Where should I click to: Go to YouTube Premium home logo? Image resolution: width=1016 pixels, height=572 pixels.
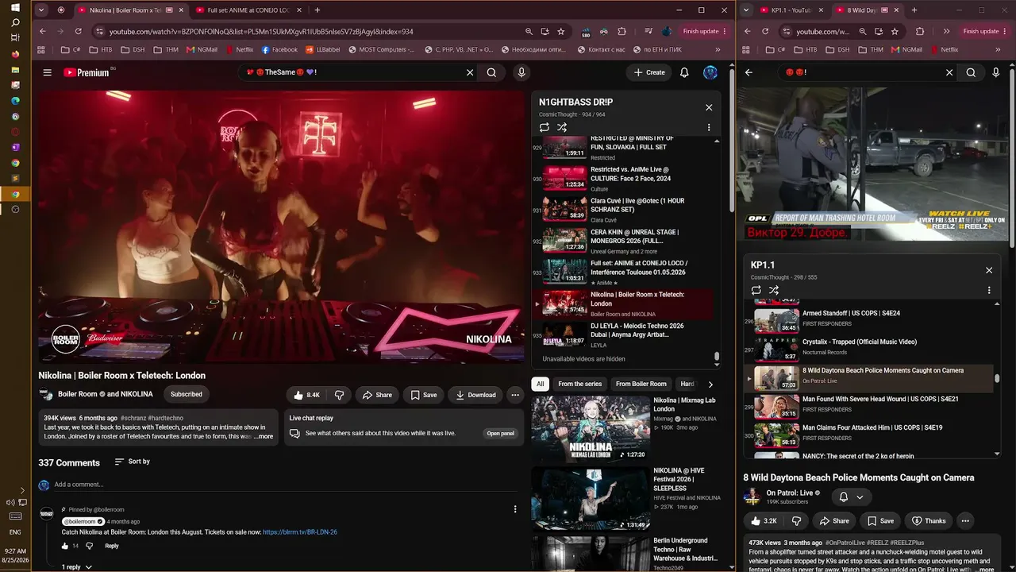pyautogui.click(x=87, y=72)
